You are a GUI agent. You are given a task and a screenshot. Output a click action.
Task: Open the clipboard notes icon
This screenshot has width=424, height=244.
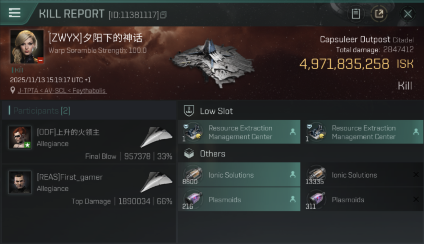point(356,14)
